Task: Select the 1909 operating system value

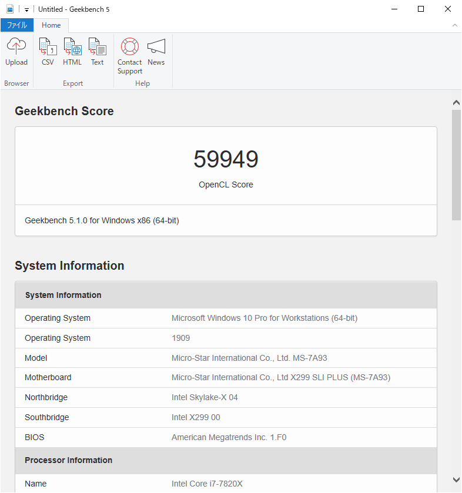Action: [181, 338]
